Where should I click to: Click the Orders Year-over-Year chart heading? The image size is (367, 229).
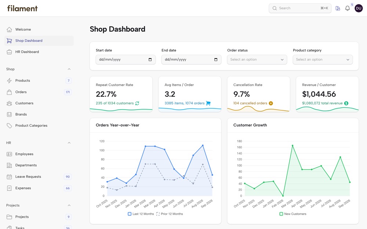coord(117,125)
